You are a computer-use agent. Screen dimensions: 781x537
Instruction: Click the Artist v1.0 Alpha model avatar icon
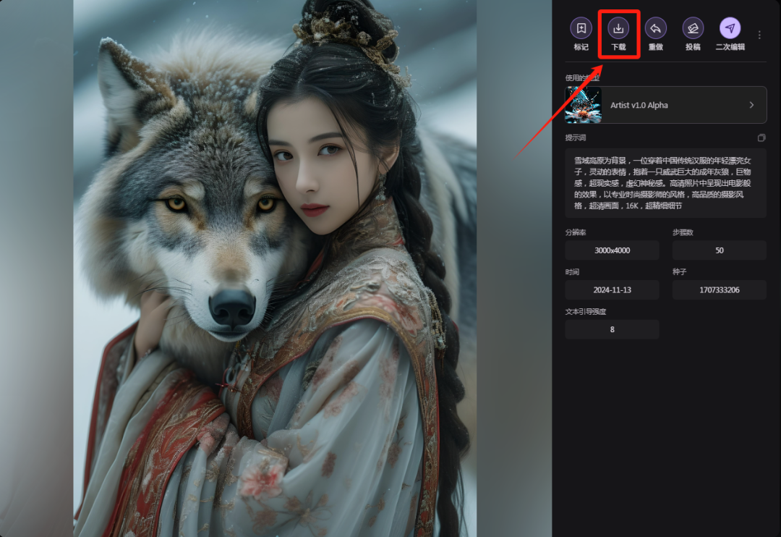click(583, 104)
